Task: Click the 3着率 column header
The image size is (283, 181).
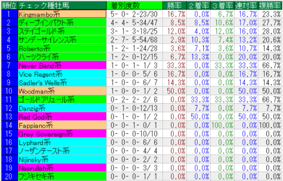Action: point(220,5)
